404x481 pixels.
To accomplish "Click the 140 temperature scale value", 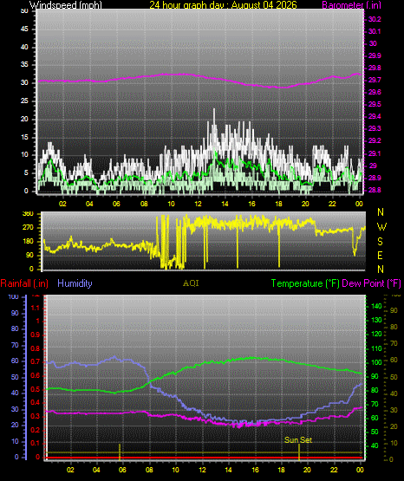I will coord(376,306).
